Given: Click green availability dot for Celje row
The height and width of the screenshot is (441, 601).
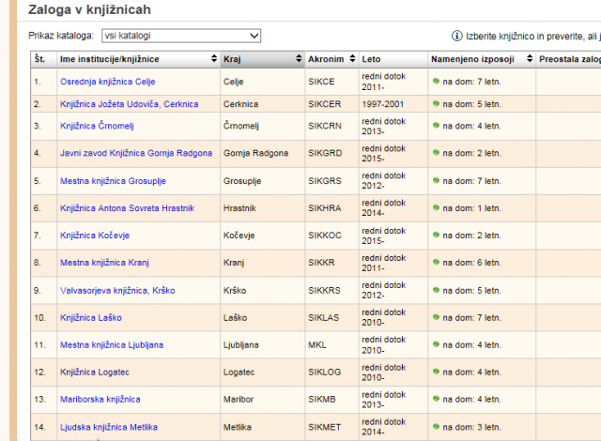Looking at the screenshot, I should [x=437, y=81].
